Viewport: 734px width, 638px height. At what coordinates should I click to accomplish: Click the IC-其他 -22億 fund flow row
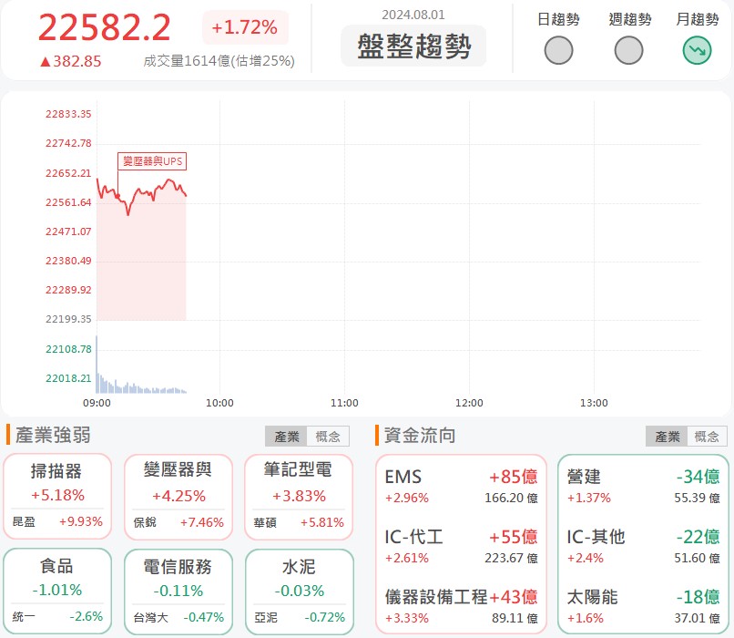pos(643,547)
